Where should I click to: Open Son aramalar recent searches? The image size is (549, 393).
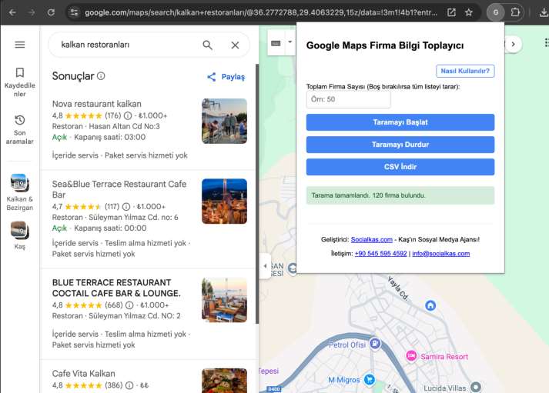(20, 129)
